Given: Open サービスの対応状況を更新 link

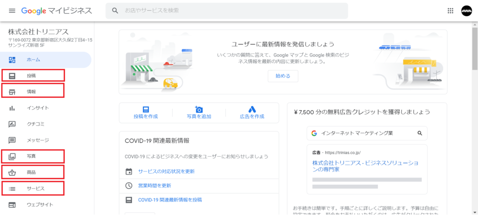Looking at the screenshot, I should tap(167, 171).
